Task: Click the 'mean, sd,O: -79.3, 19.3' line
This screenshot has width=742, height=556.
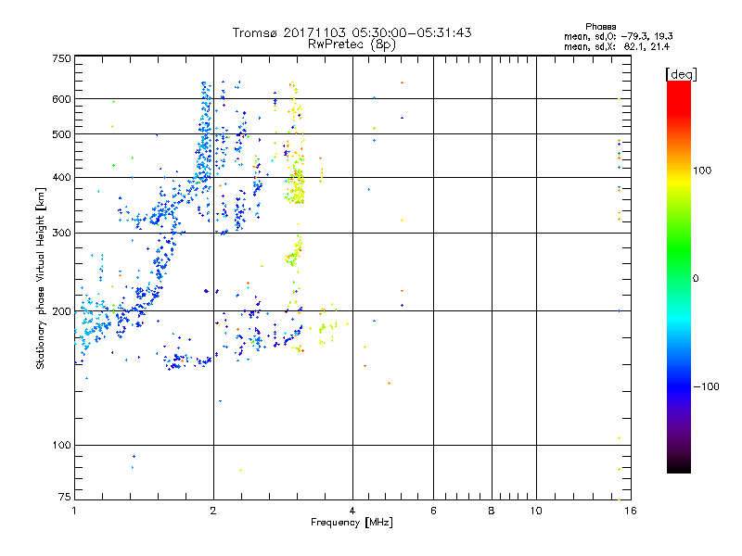Action: (618, 36)
